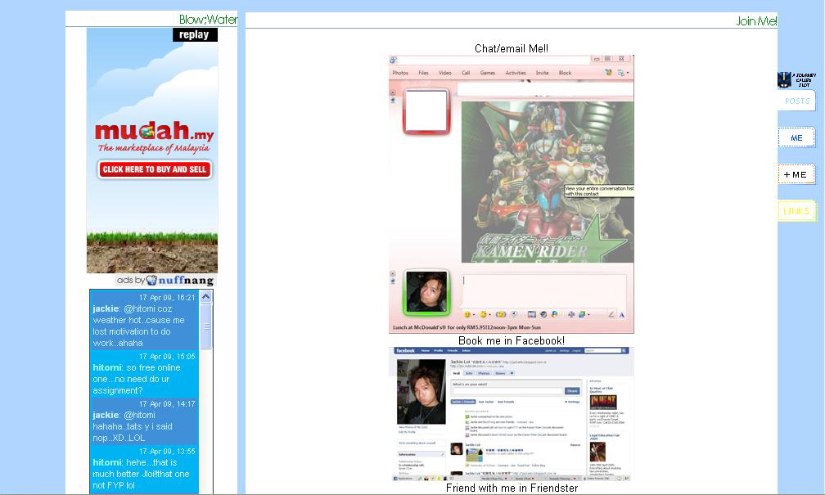Open the POSTS side tab
This screenshot has height=495, width=825.
tap(796, 101)
